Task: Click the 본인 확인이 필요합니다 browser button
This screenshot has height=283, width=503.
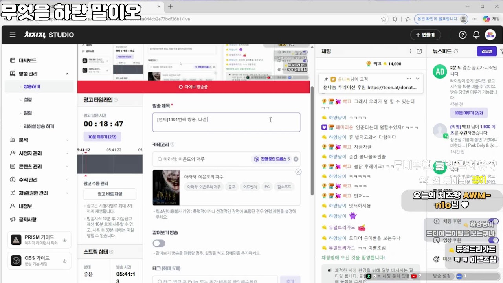Action: click(442, 19)
